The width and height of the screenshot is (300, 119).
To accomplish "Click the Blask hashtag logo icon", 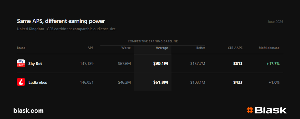I will click(x=250, y=111).
